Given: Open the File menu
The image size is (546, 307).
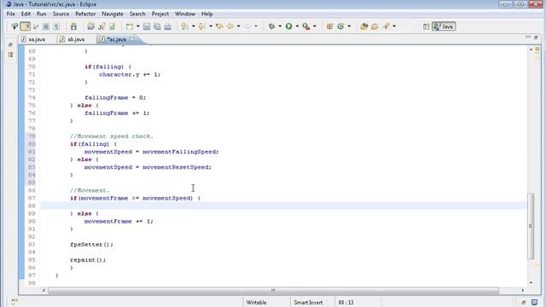Looking at the screenshot, I should click(11, 14).
